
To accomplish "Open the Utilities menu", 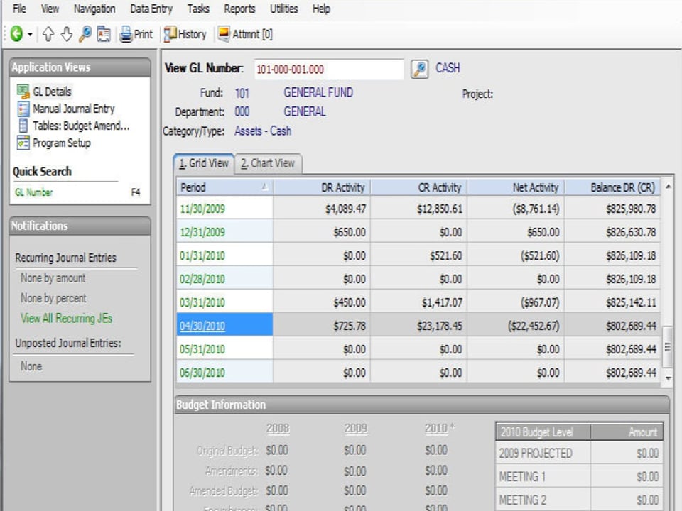I will pos(283,9).
